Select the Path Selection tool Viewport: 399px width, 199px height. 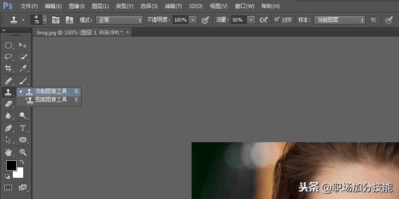tap(8, 140)
